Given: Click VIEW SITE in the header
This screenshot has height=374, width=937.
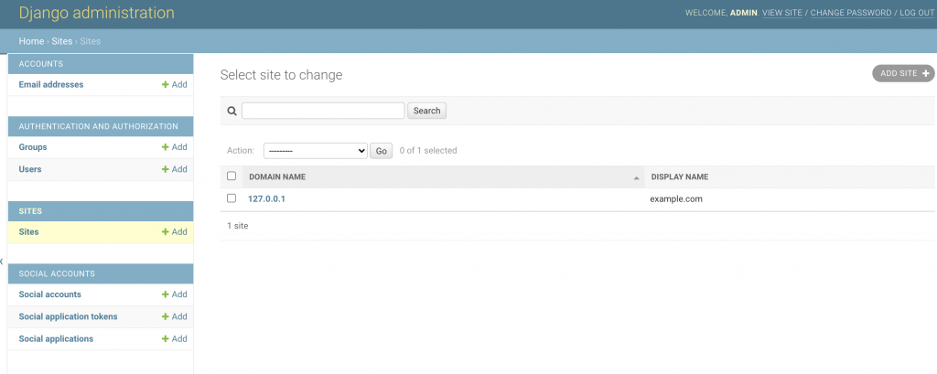Looking at the screenshot, I should [782, 13].
